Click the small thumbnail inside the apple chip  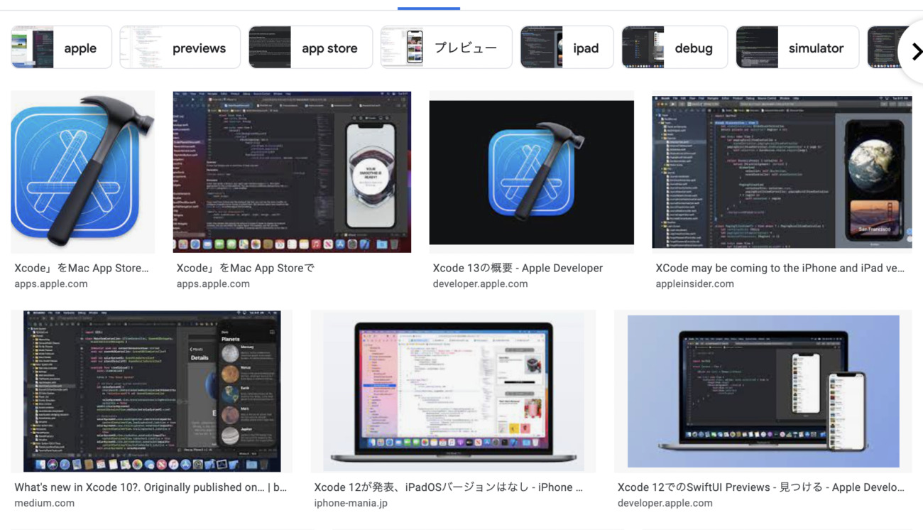(33, 48)
